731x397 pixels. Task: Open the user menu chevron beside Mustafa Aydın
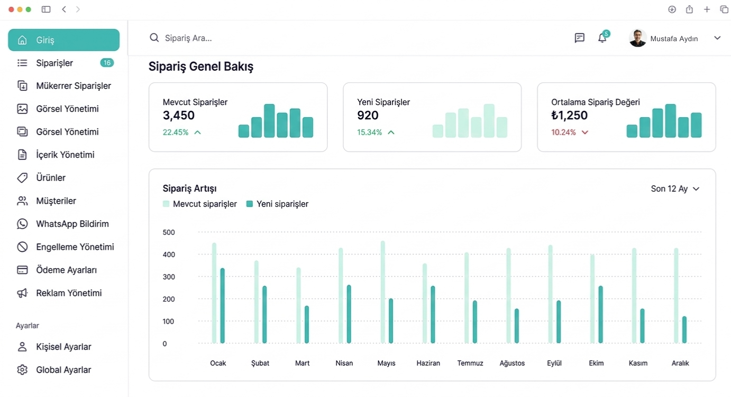coord(717,38)
